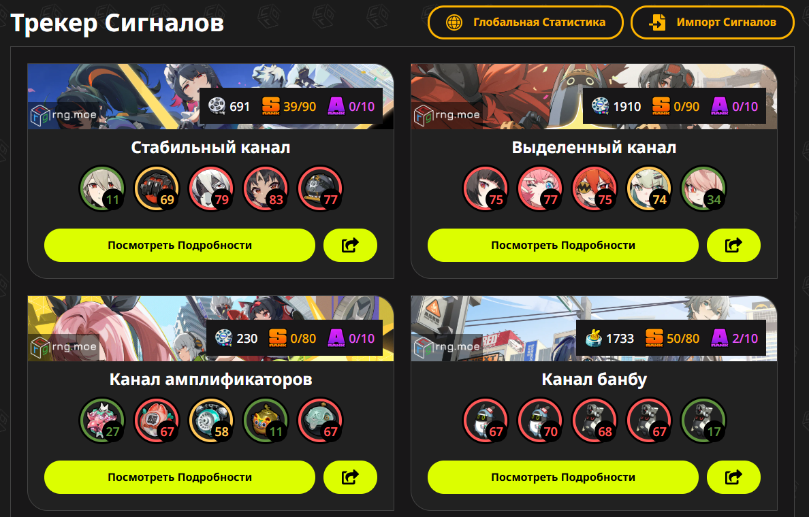Open Посмотреть Подробности for Канал банбу
Viewport: 809px width, 517px height.
coord(563,478)
